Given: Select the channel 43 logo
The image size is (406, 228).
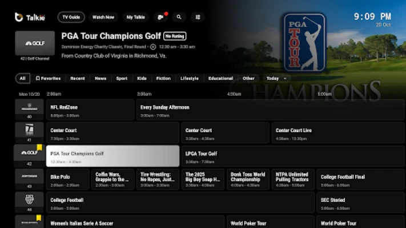Looking at the screenshot, I should pos(29,177).
